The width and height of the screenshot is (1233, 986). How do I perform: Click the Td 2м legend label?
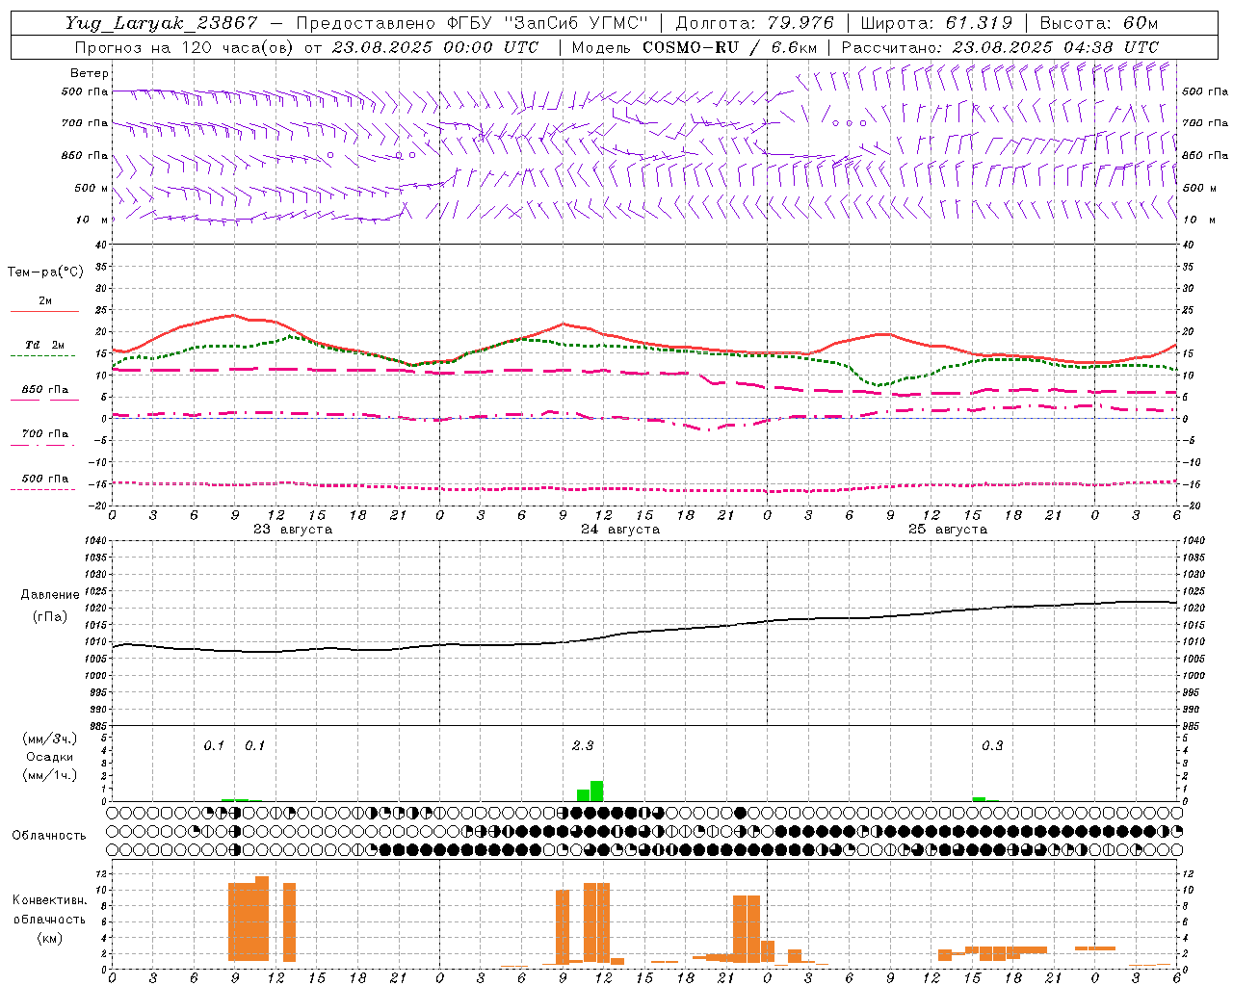[45, 345]
